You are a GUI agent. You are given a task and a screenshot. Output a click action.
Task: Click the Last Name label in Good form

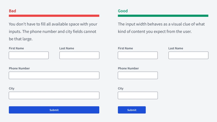coord(175,48)
